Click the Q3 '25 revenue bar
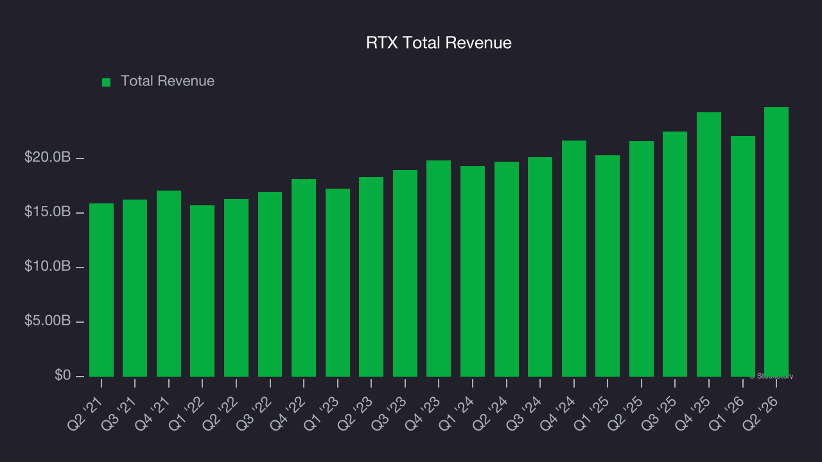The image size is (822, 462). [675, 254]
